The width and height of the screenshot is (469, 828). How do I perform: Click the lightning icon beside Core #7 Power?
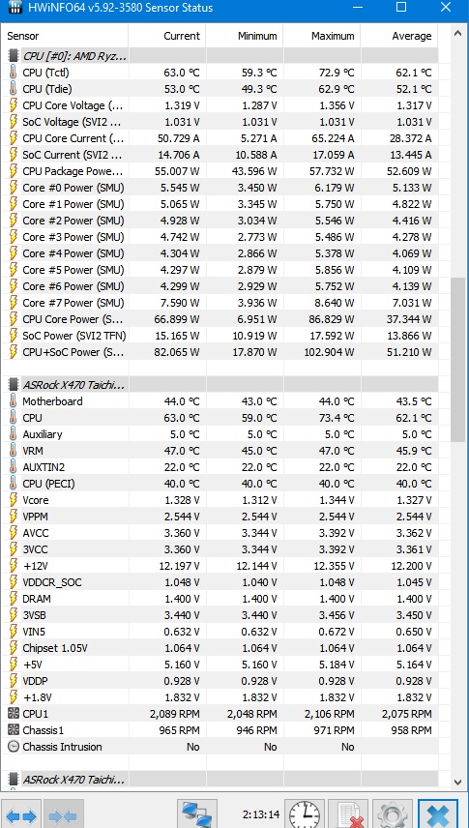[x=14, y=303]
